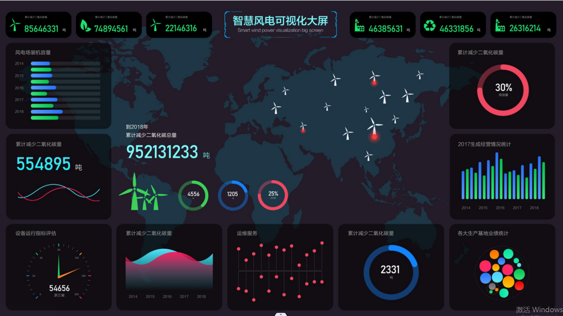Click the 554895 吨 value

coord(49,164)
